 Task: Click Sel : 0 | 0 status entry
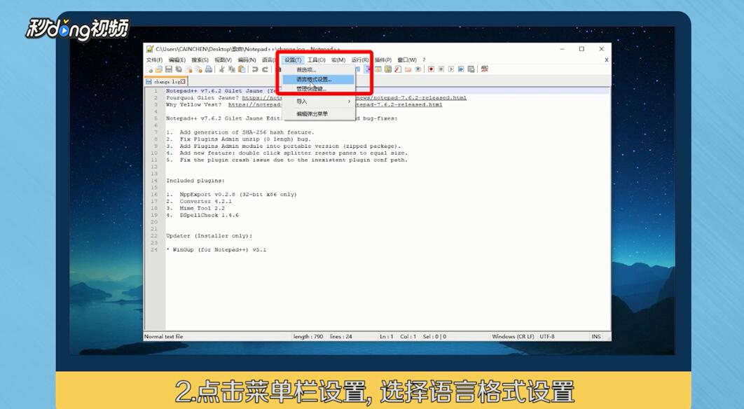(x=434, y=336)
